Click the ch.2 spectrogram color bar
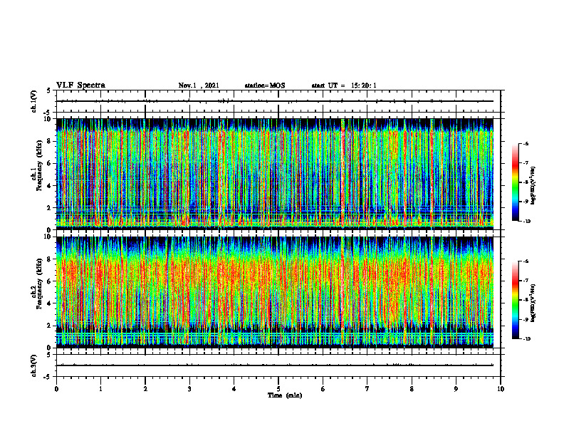 pos(515,300)
